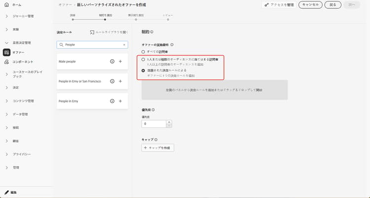The image size is (370, 198).
Task: Click the People search input field
Action: [x=92, y=44]
